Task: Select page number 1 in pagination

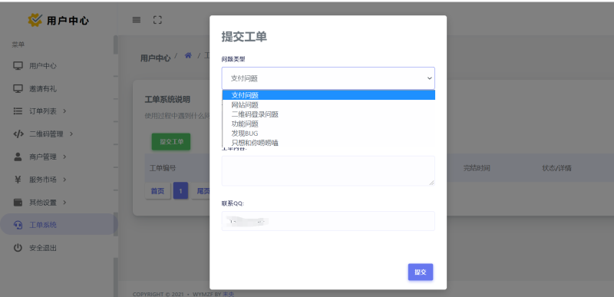Action: [x=180, y=191]
